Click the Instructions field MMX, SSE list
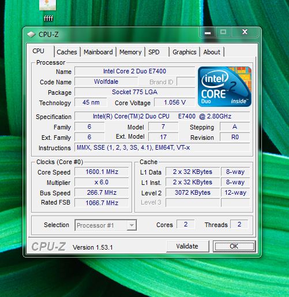The width and height of the screenshot is (289, 297). [x=162, y=147]
